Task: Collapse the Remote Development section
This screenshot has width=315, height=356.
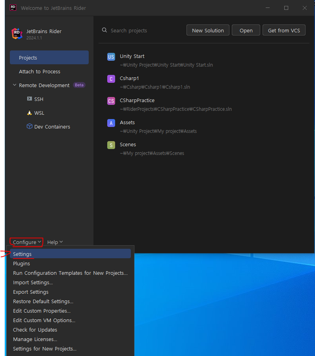Action: point(15,85)
